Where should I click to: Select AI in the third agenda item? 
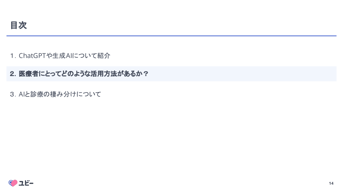tap(22, 94)
